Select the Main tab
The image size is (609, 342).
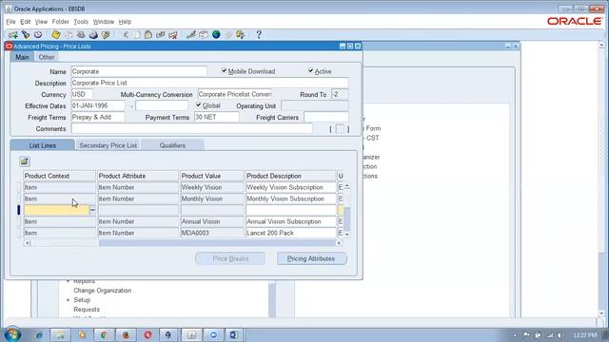pyautogui.click(x=22, y=57)
